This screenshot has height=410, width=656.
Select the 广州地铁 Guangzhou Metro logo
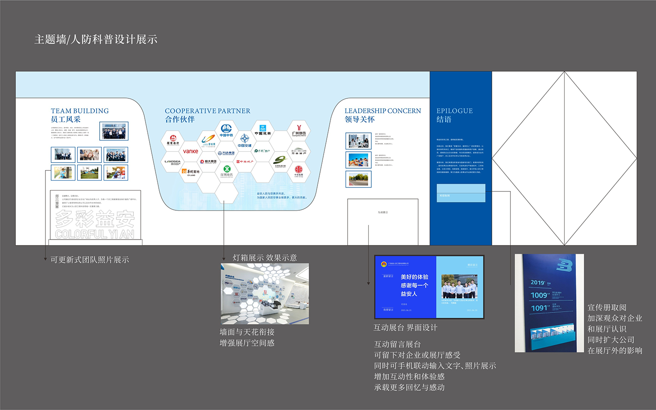(299, 130)
